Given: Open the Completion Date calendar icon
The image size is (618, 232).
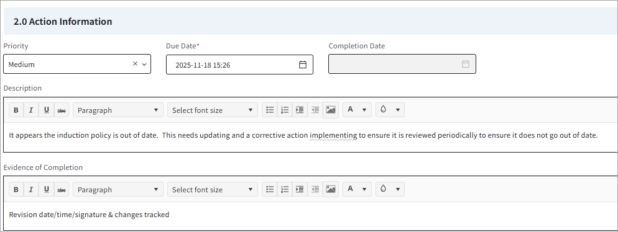Looking at the screenshot, I should point(466,64).
